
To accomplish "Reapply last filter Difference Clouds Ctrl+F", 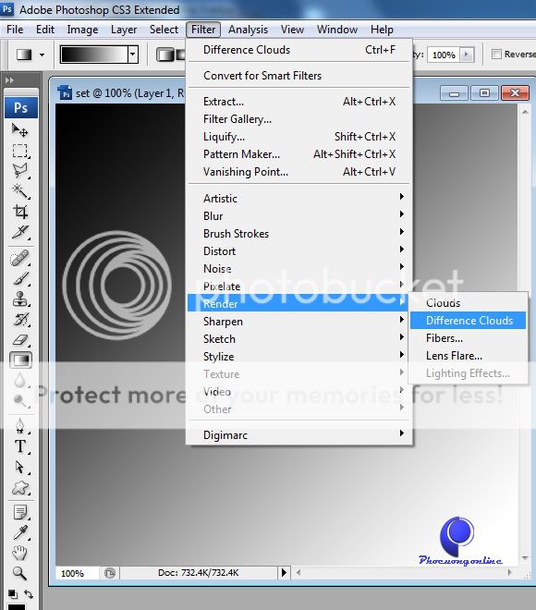I will point(298,50).
